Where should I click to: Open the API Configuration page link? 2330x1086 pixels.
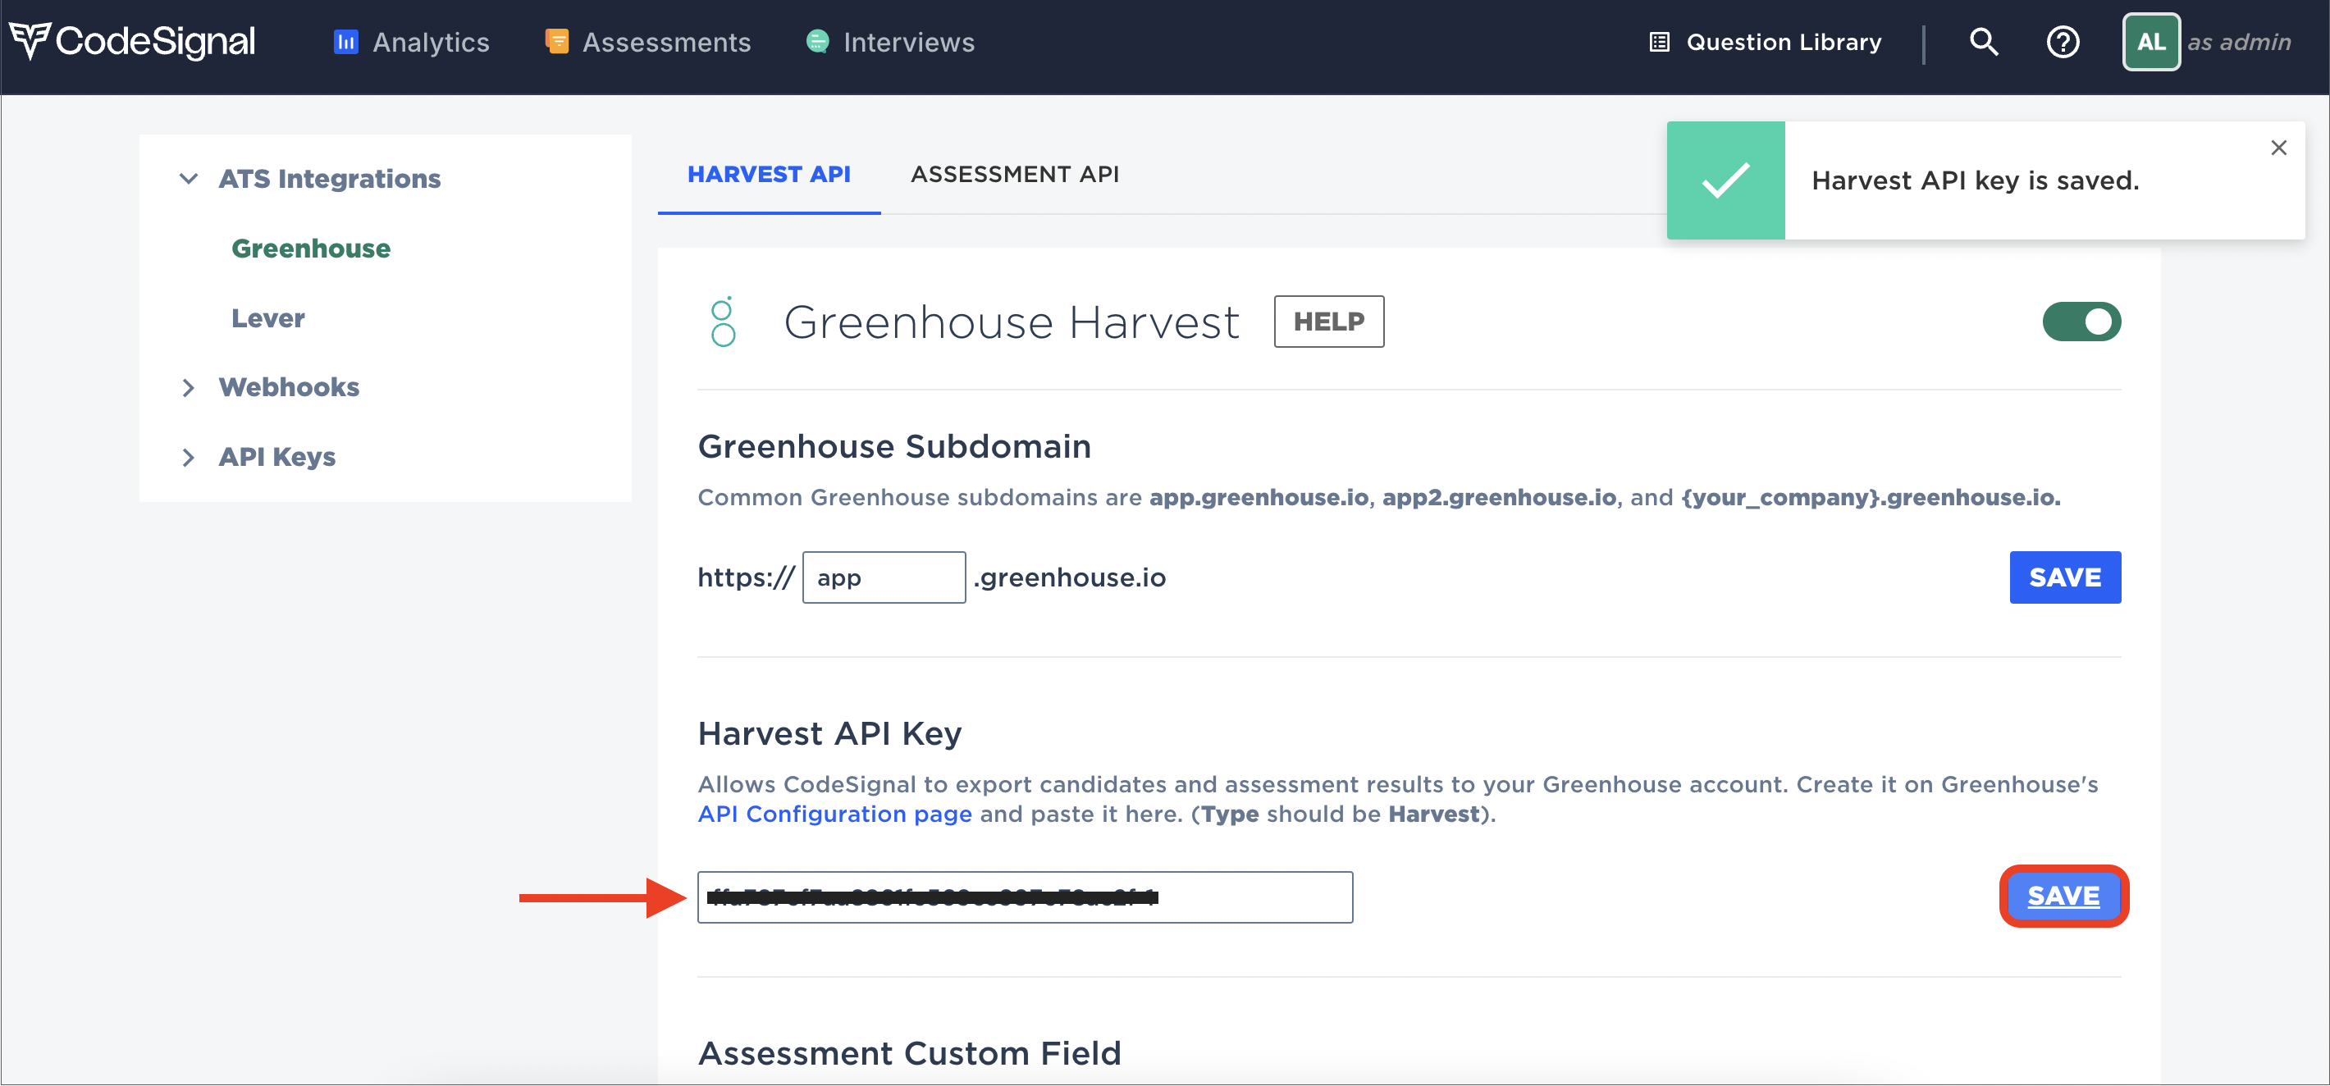click(x=835, y=814)
